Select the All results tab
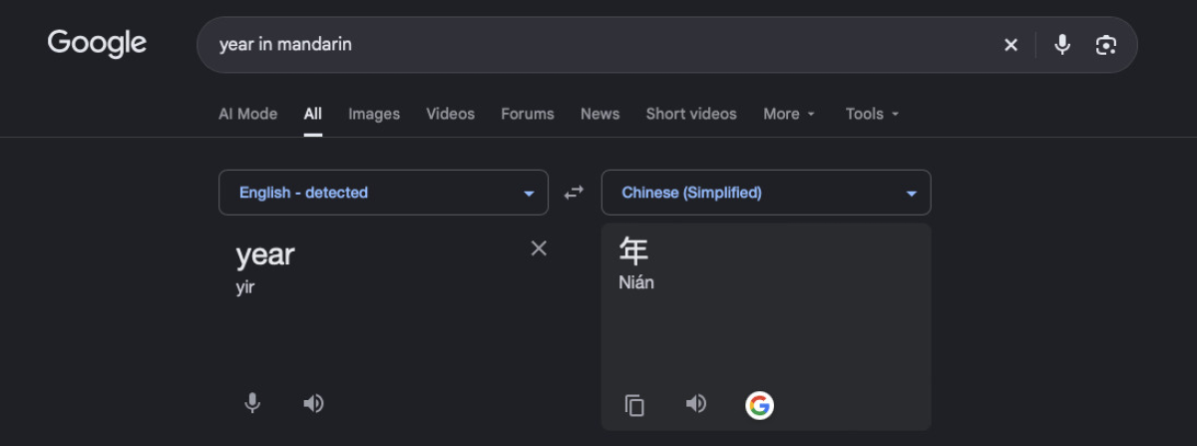This screenshot has height=446, width=1197. [x=313, y=114]
